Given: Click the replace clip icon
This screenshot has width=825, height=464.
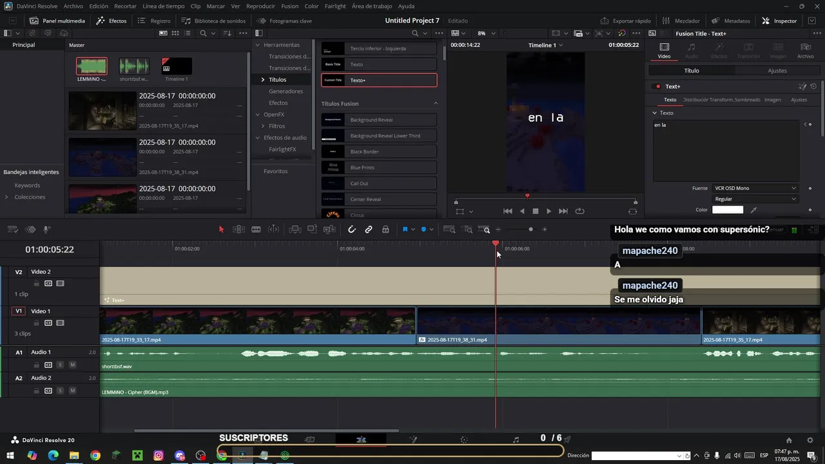Looking at the screenshot, I should [329, 229].
